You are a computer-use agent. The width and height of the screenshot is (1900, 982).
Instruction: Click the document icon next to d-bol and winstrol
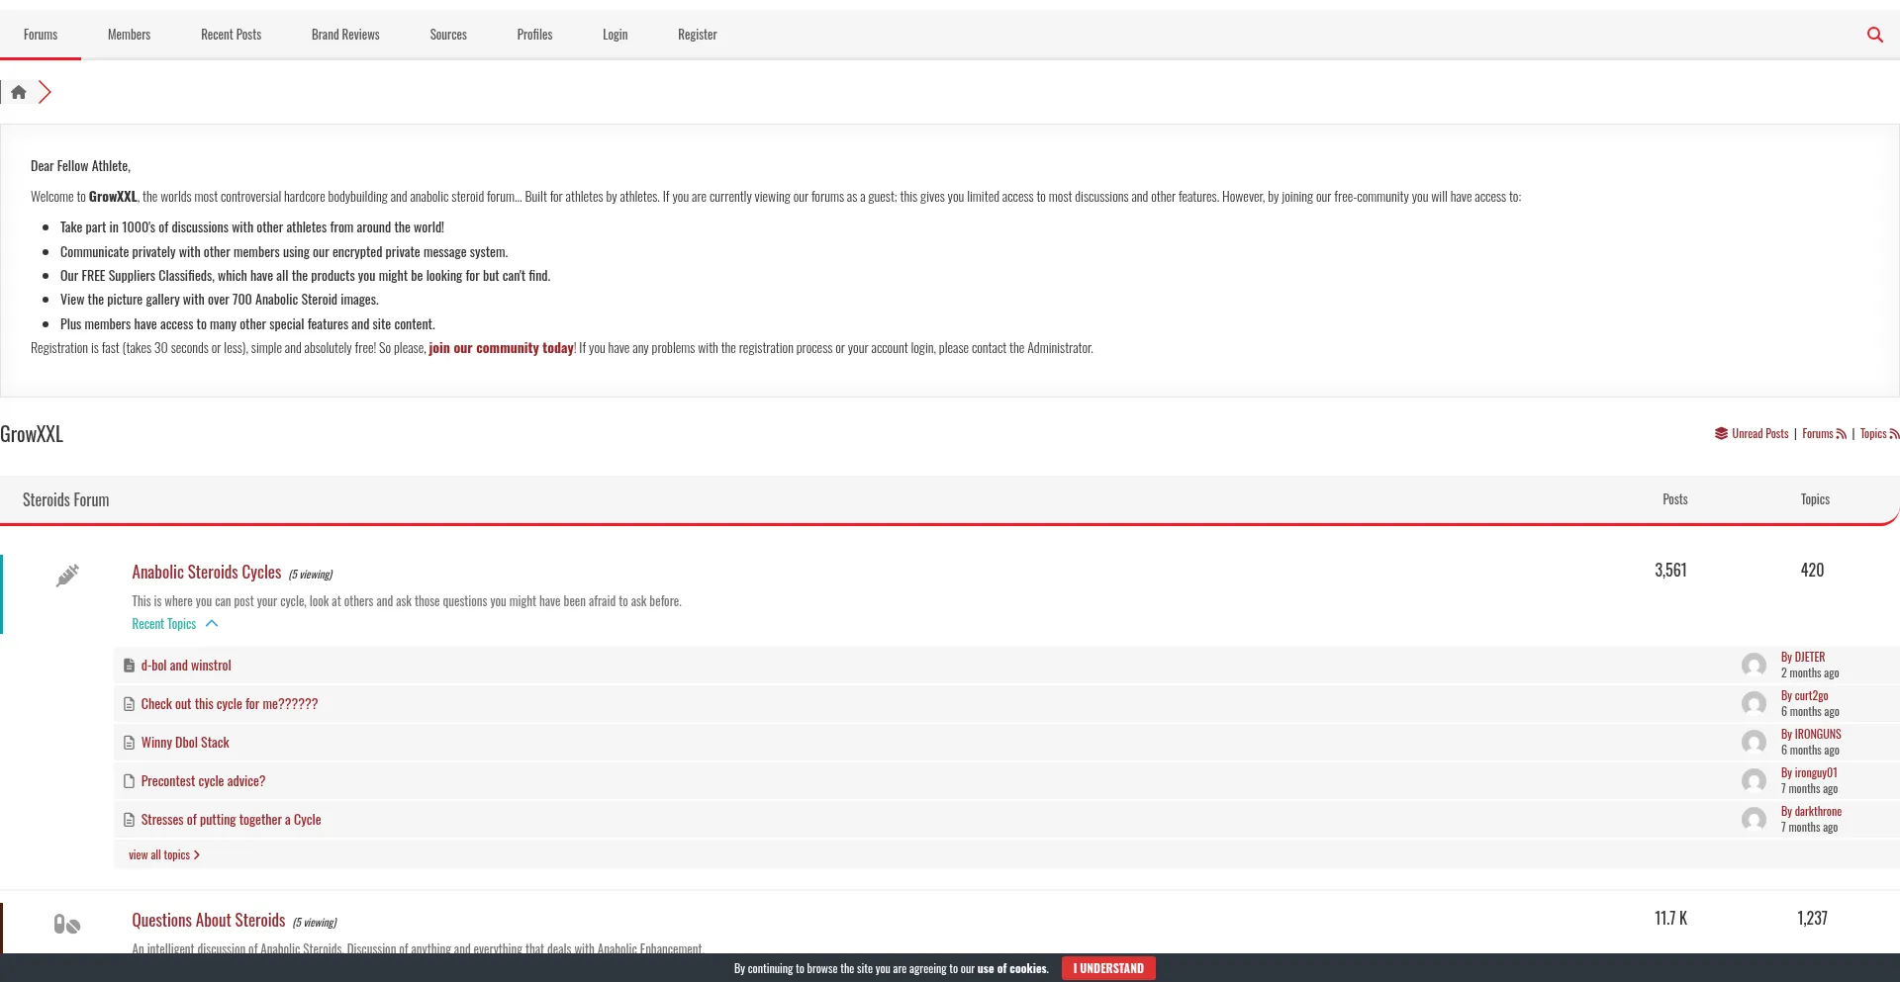129,666
